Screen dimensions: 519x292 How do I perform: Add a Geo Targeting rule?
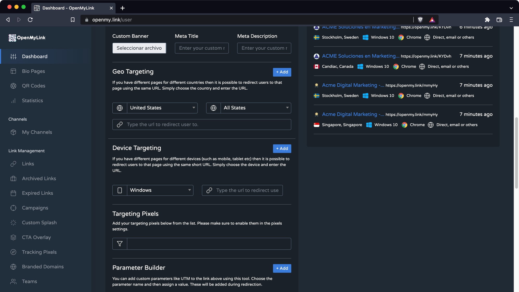coord(282,72)
